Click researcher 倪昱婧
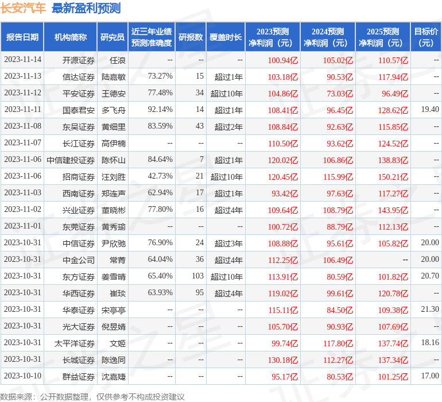442x402 pixels. click(114, 327)
